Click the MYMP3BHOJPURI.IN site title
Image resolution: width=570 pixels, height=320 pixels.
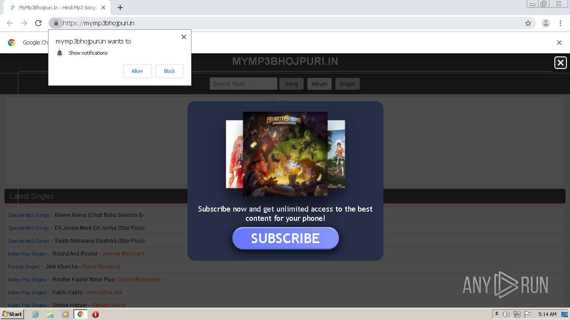285,61
